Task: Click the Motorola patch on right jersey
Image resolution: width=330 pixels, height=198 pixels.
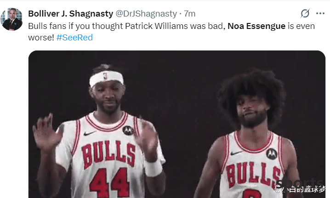Action: click(272, 153)
